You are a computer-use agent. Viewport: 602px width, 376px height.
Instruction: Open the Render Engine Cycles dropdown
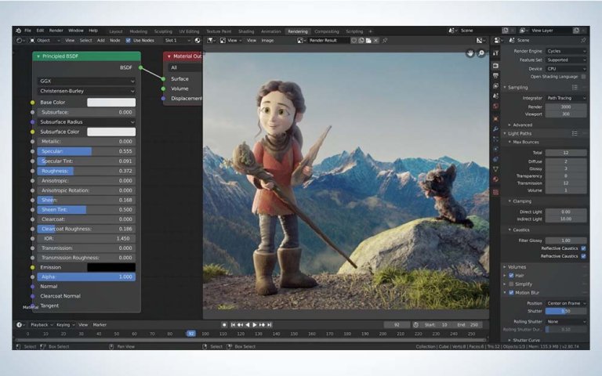[x=567, y=51]
